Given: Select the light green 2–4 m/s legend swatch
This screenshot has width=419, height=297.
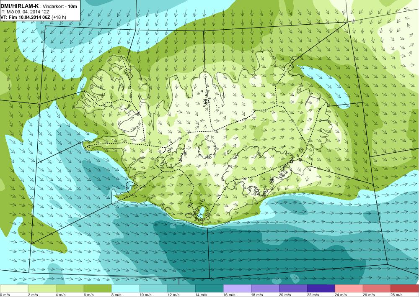Looking at the screenshot, I should [x=42, y=289].
